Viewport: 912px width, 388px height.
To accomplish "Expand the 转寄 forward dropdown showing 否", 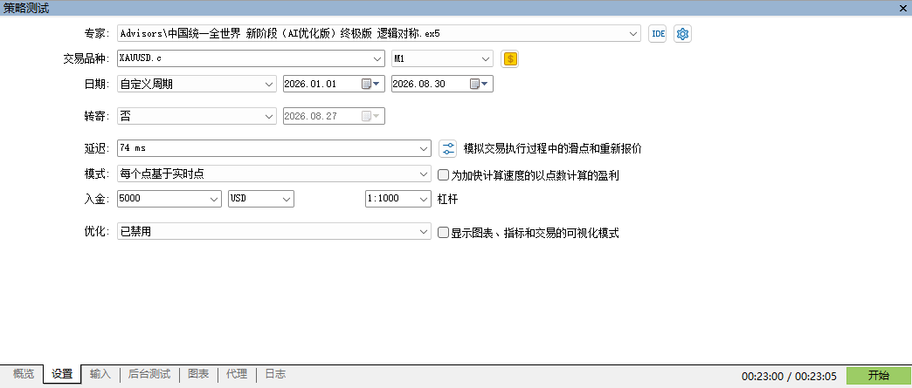I will (x=269, y=116).
